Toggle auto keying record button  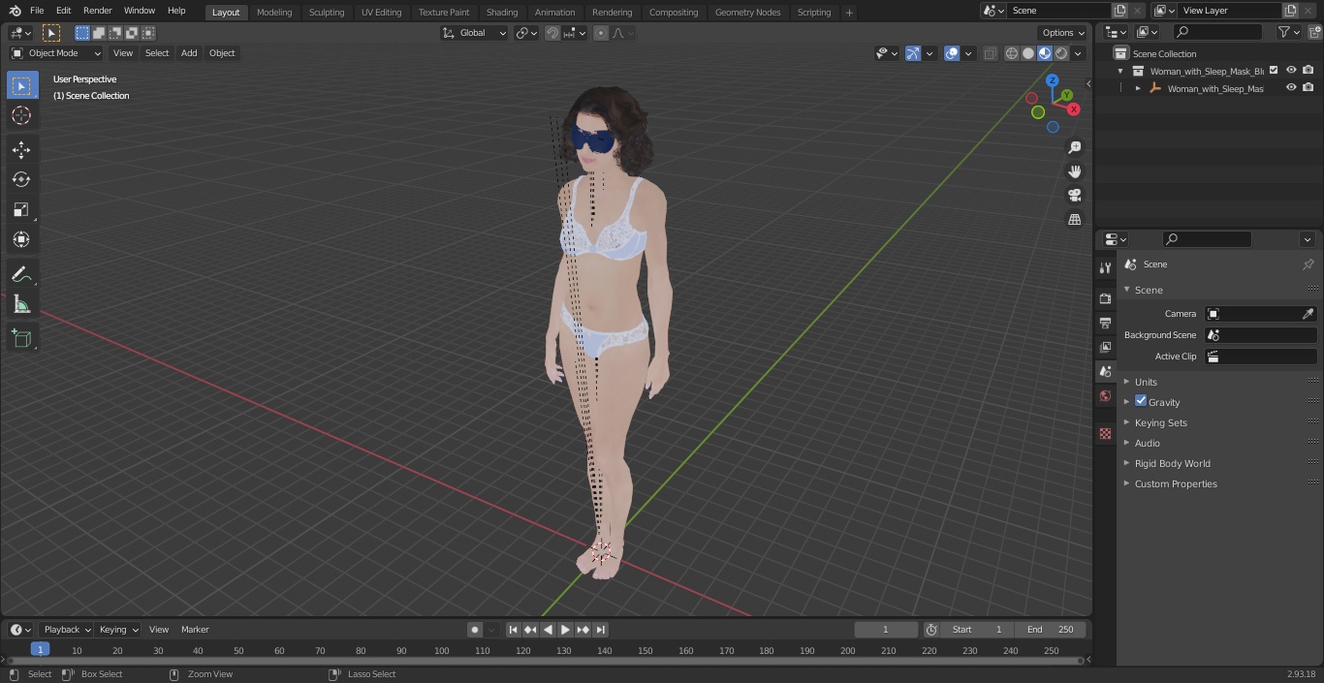[475, 630]
